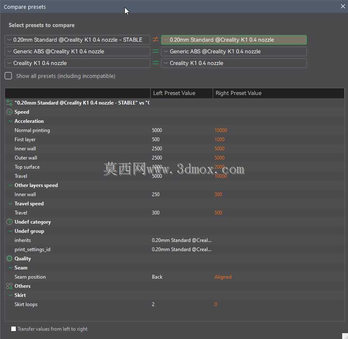Image resolution: width=348 pixels, height=339 pixels.
Task: Click the Others category shapes icon
Action: (9, 286)
